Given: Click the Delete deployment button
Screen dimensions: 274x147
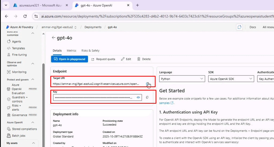Looking at the screenshot, I should click(x=144, y=59).
